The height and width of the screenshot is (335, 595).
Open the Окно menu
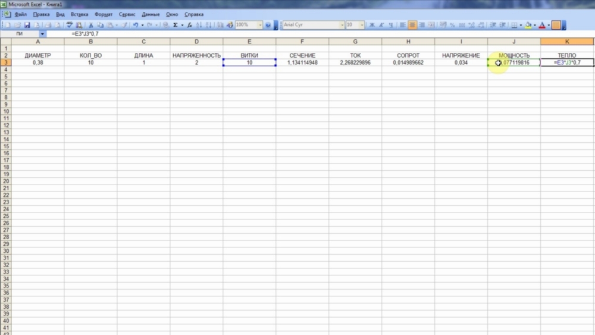(x=171, y=14)
